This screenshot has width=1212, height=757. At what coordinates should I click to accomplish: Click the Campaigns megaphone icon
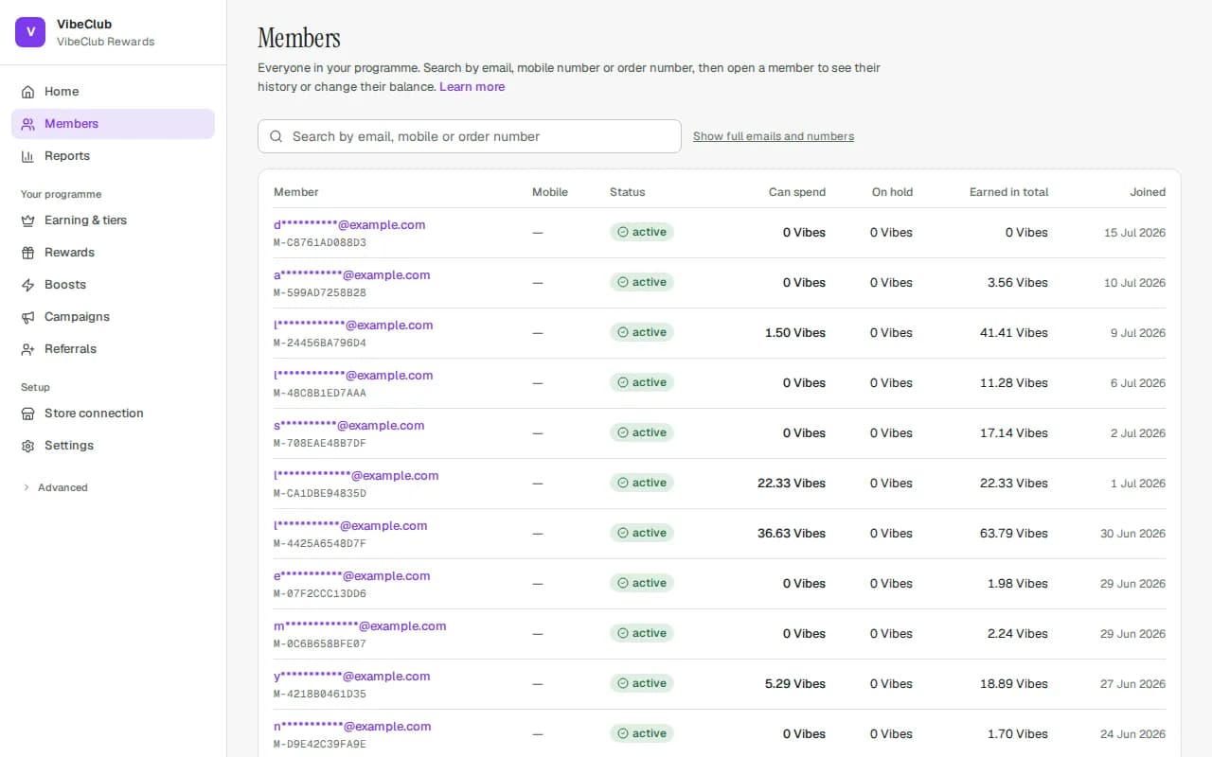pos(28,317)
